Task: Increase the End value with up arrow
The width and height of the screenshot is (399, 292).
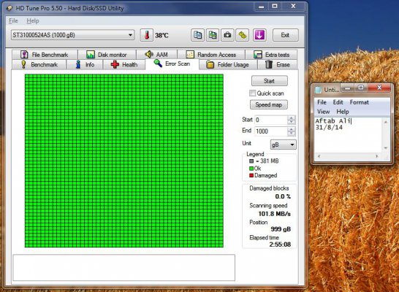Action: [x=292, y=129]
